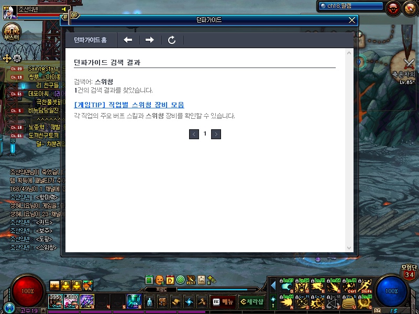
Task: Open the 던파가이드 홈 tab
Action: pos(90,40)
